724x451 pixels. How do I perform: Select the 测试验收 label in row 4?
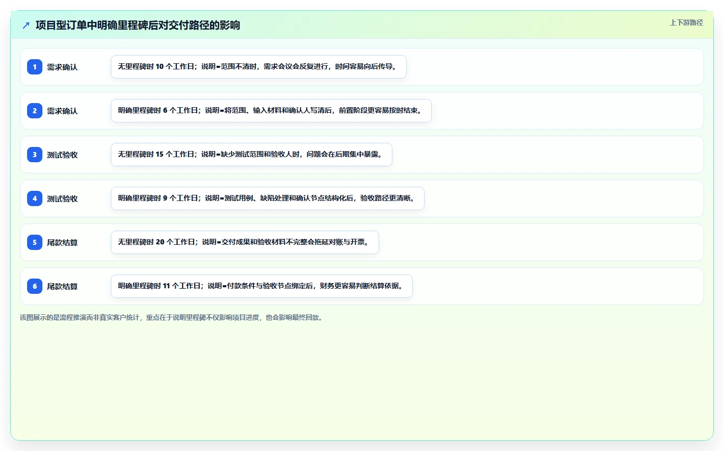coord(62,199)
